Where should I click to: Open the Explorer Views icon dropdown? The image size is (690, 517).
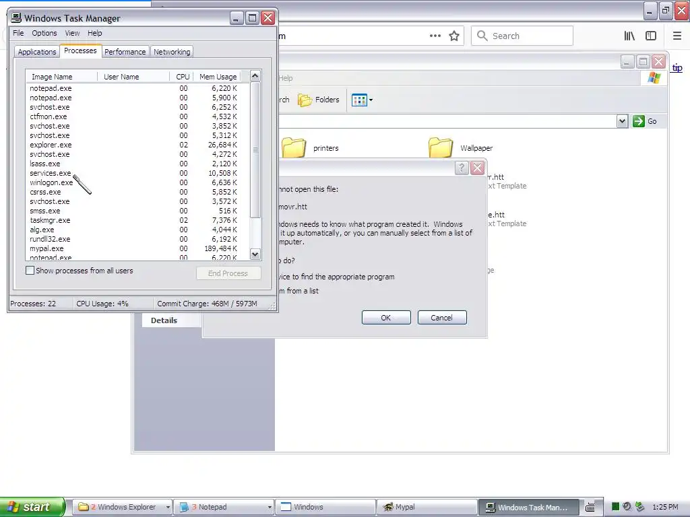[x=362, y=100]
